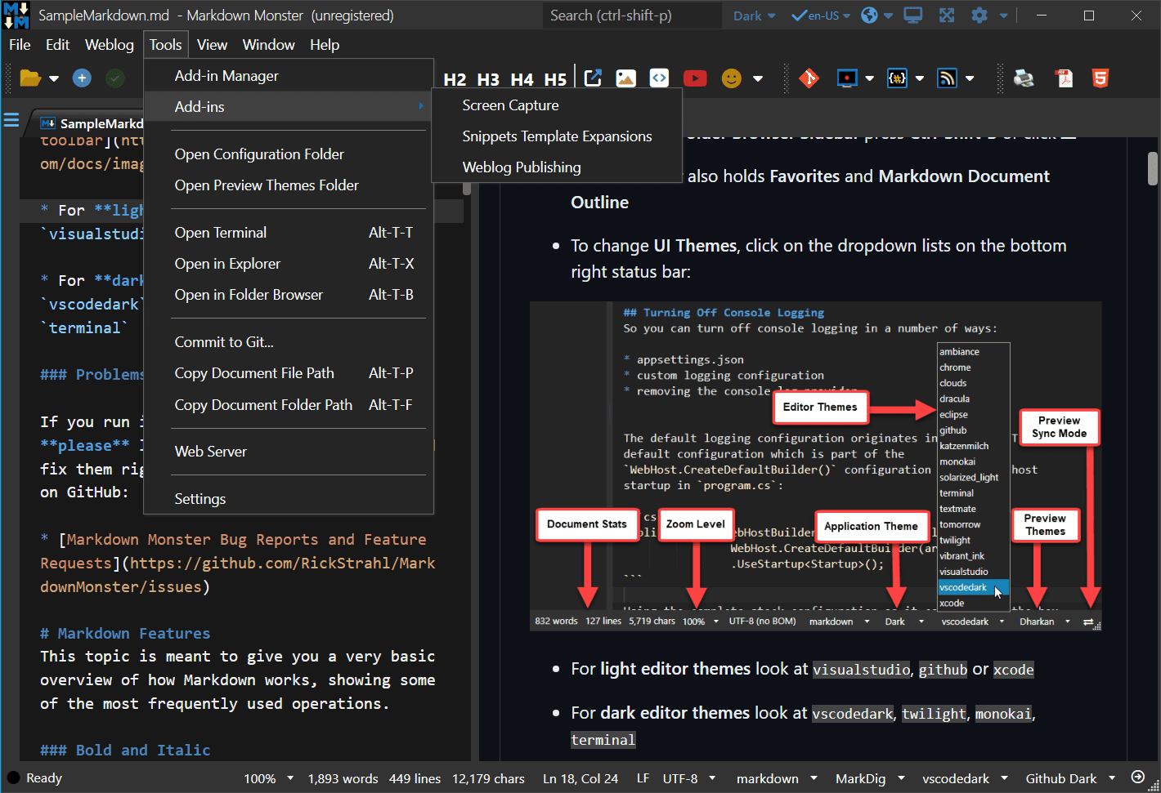Image resolution: width=1161 pixels, height=793 pixels.
Task: Expand the open folder dropdown arrow
Action: [54, 79]
